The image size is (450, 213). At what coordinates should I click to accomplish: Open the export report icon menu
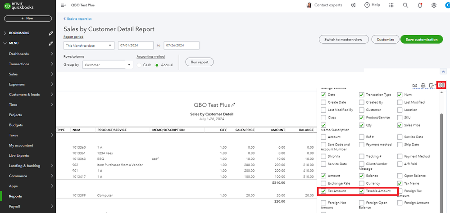click(x=432, y=85)
